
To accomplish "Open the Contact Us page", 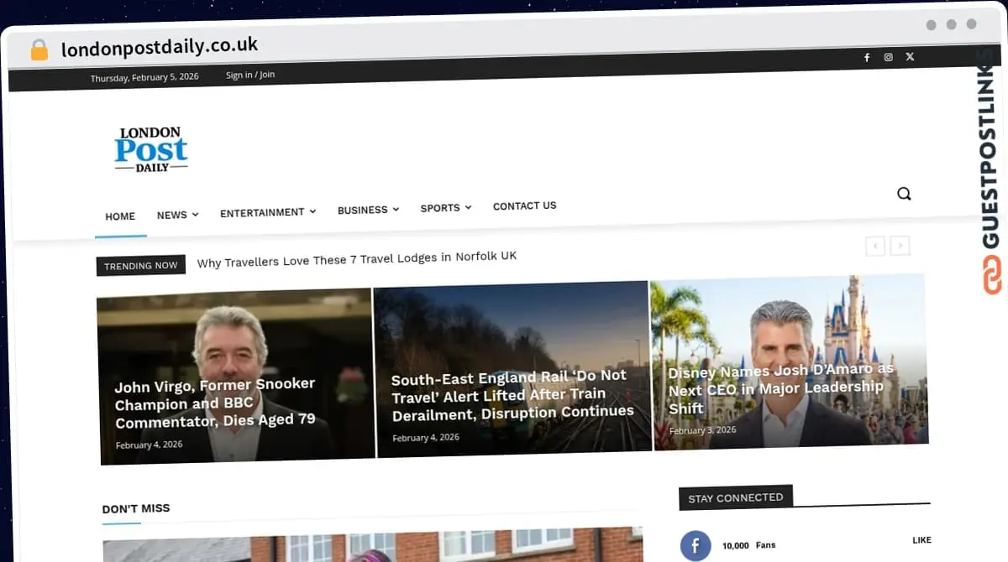I will 525,206.
